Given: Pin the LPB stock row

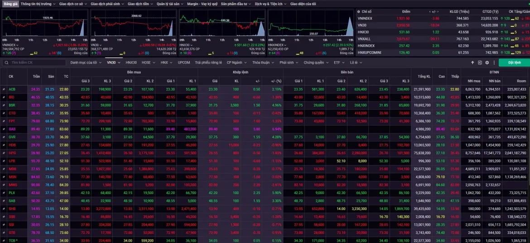Looking at the screenshot, I should pos(4,161).
